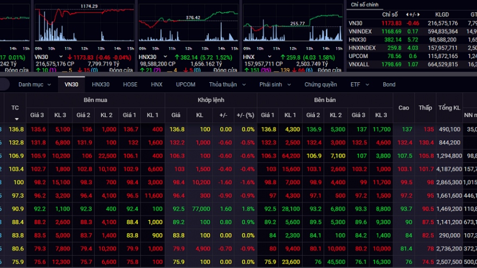Select VN30 row in Chỉ số chính
Viewport: 477px width, 268px height.
point(411,23)
